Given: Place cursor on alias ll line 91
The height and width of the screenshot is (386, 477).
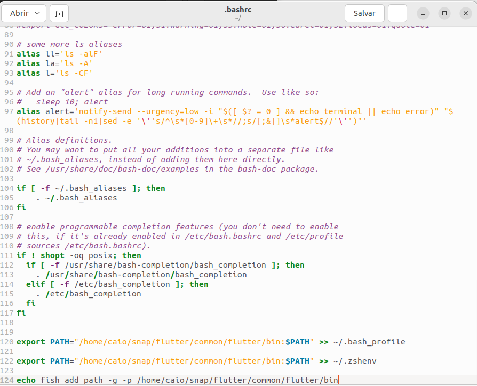Looking at the screenshot, I should (59, 54).
